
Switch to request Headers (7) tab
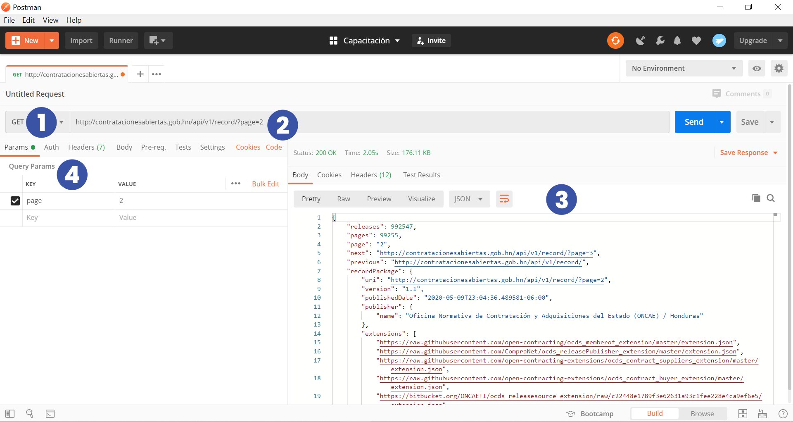[87, 147]
